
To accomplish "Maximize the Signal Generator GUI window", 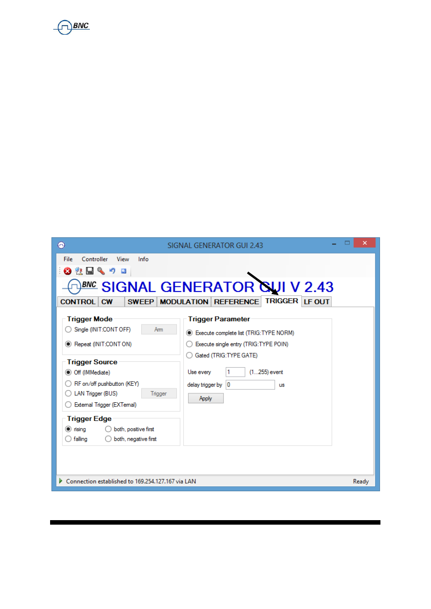I will (x=347, y=243).
